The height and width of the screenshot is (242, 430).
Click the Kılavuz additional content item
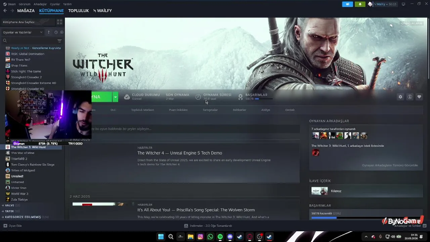click(x=366, y=191)
